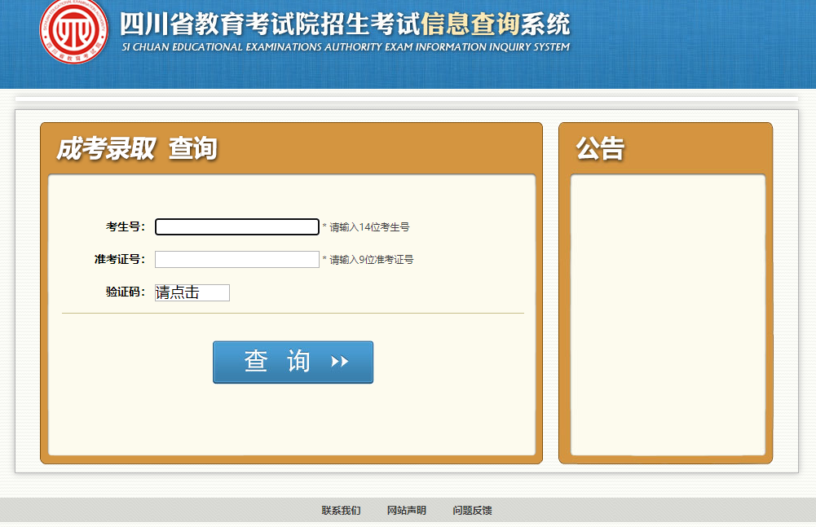
Task: Click the yellow 信息查询 text in header
Action: 470,24
